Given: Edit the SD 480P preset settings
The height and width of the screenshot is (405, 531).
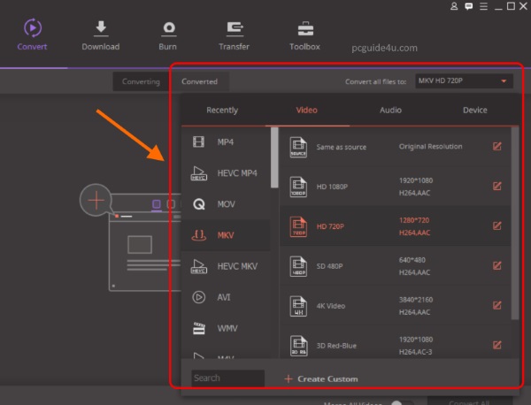Looking at the screenshot, I should [x=496, y=265].
